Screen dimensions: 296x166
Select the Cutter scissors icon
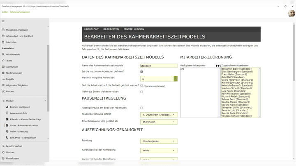[7, 125]
